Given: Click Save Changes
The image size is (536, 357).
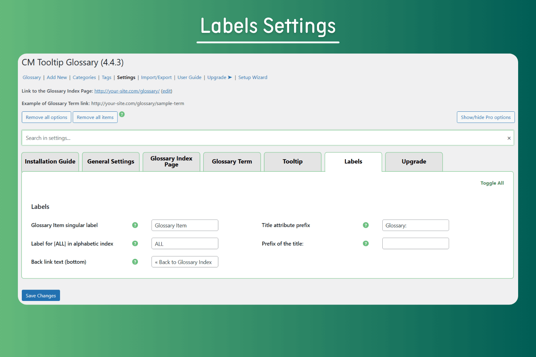Looking at the screenshot, I should point(40,295).
